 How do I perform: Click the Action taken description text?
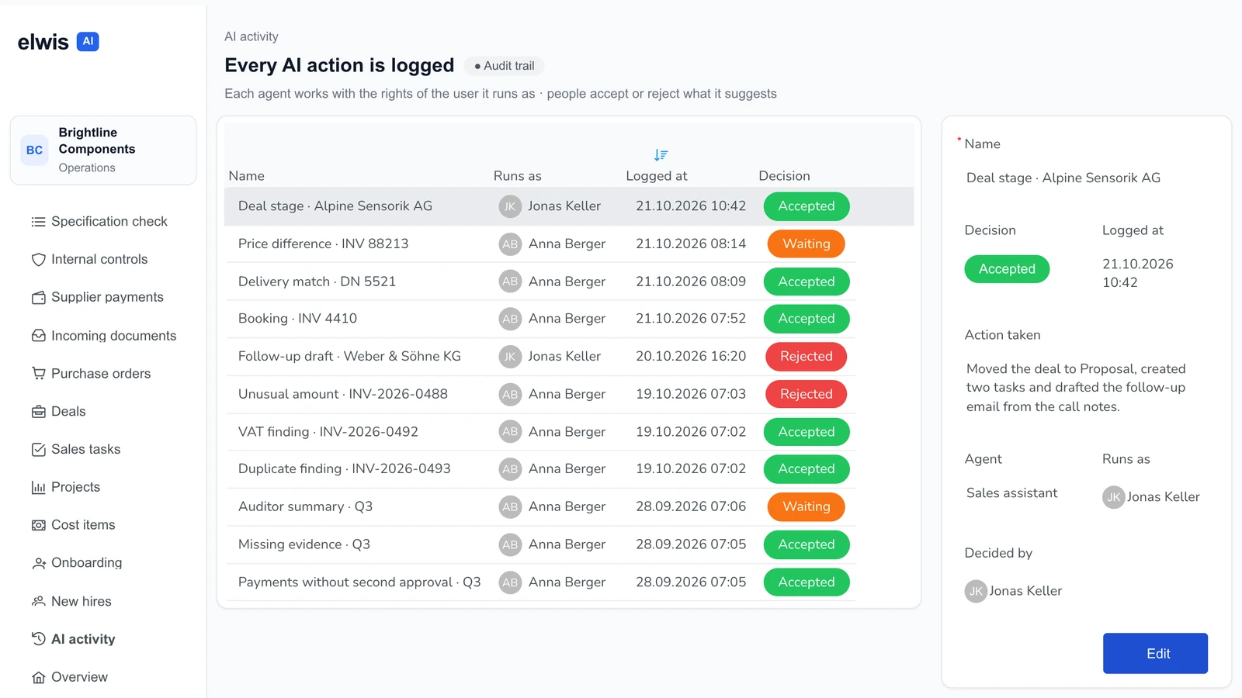[1076, 388]
